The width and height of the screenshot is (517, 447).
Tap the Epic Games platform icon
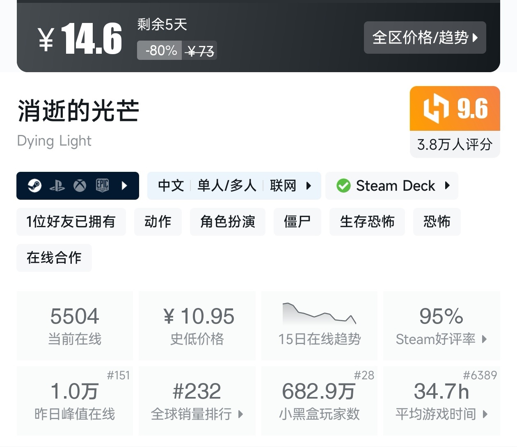click(102, 186)
